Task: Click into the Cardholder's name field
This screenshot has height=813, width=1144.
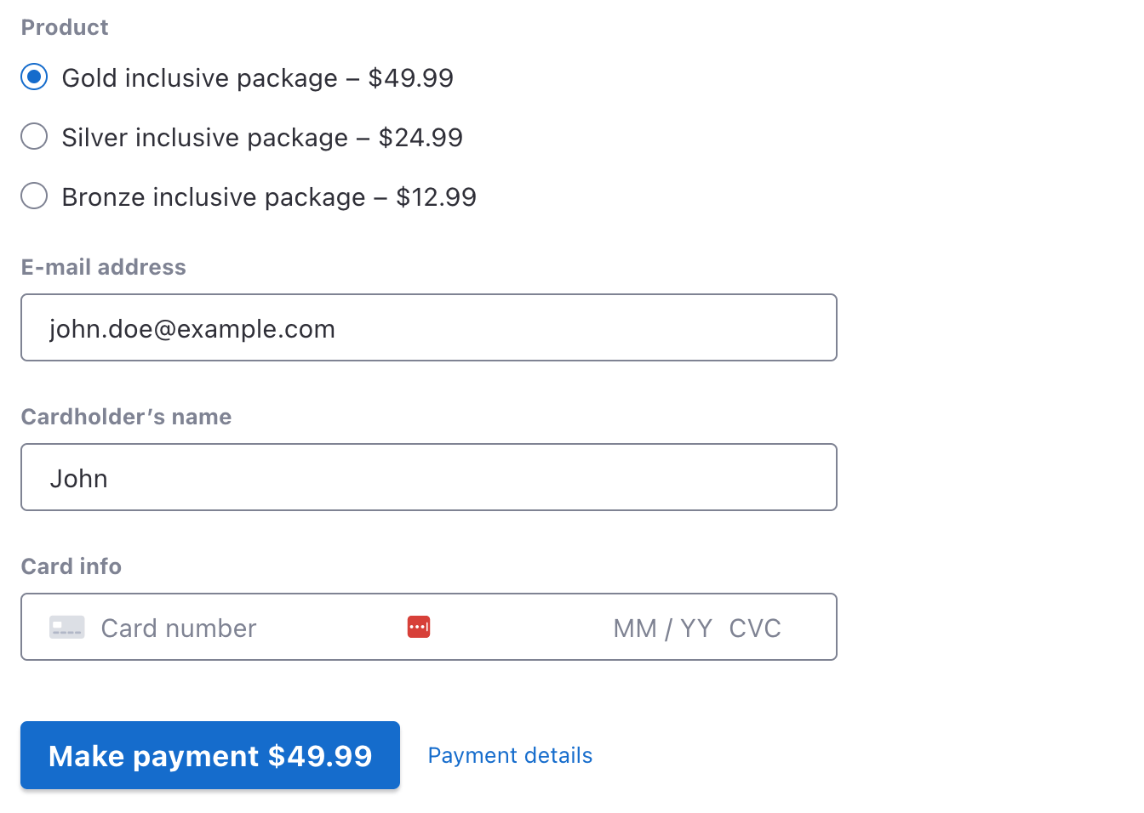Action: tap(428, 477)
